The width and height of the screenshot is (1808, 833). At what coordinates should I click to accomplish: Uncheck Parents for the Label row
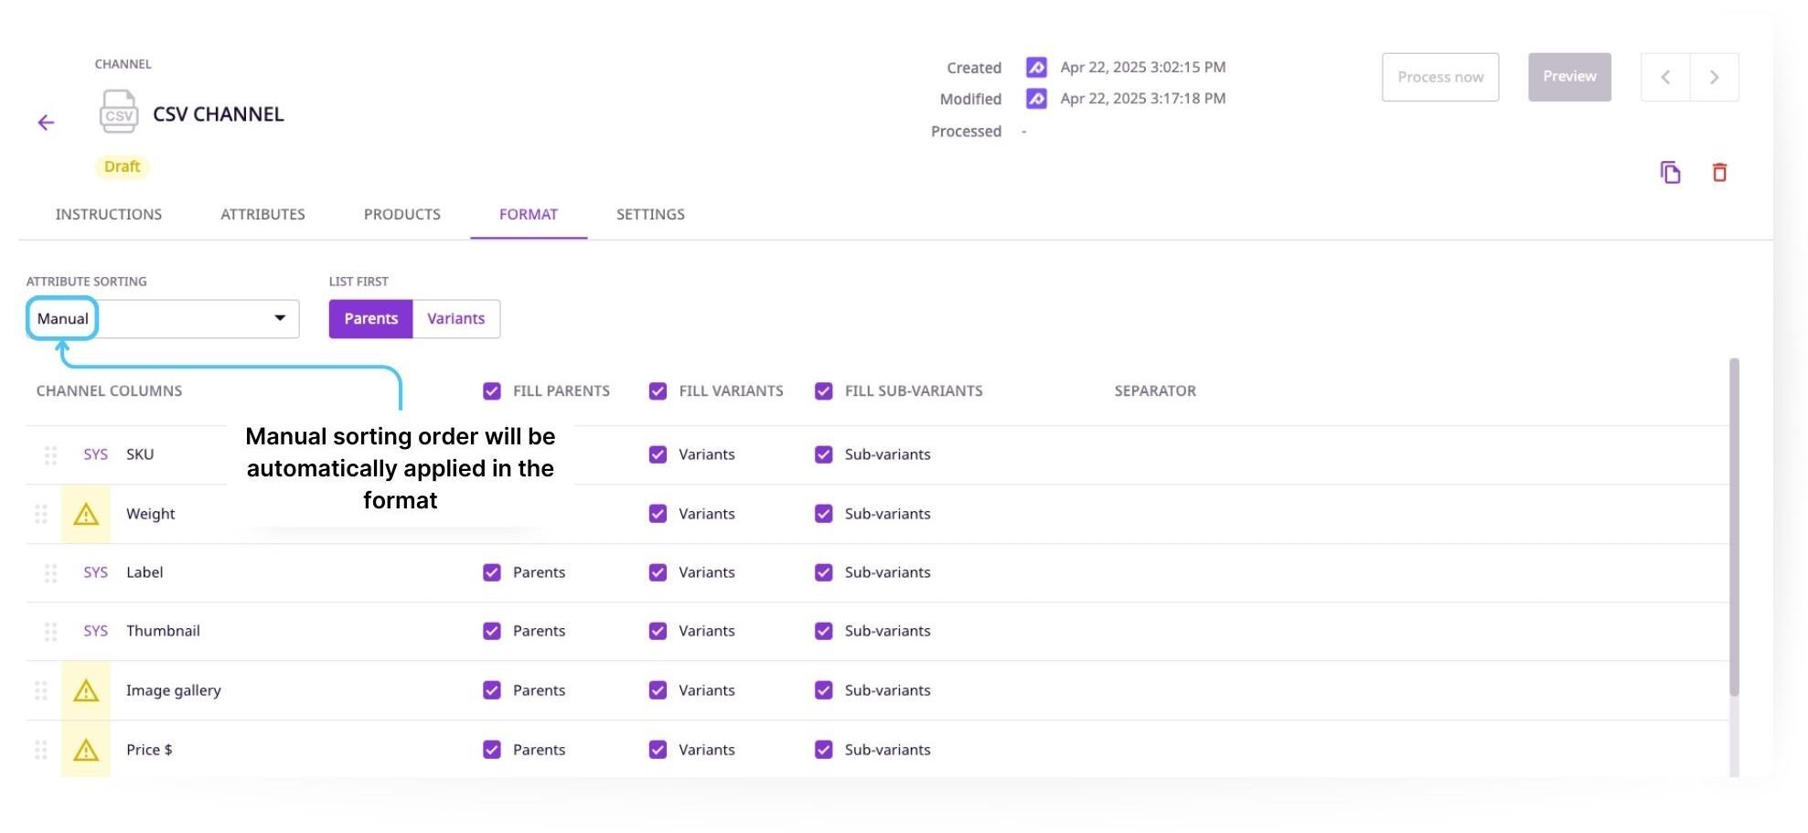pyautogui.click(x=492, y=572)
